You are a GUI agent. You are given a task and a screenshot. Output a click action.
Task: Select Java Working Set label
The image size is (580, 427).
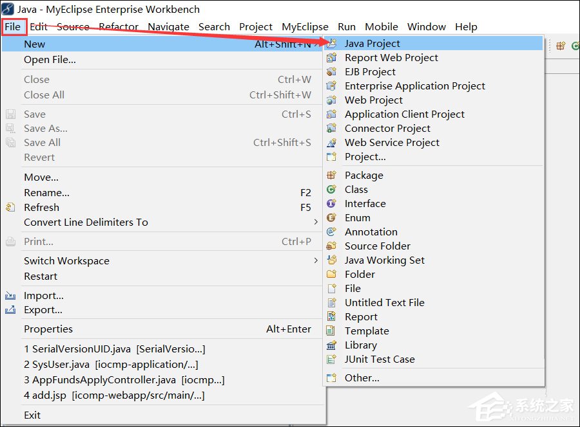click(x=385, y=260)
